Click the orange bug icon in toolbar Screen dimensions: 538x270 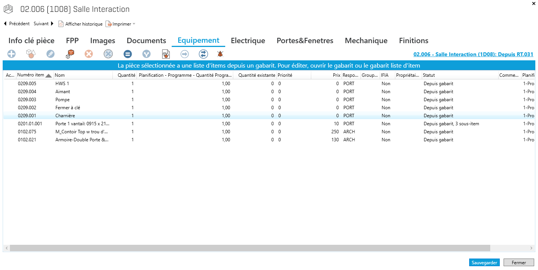coord(220,54)
